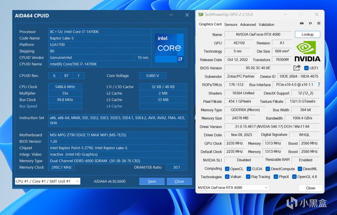Viewport: 337px width, 215px height.
Task: Select the Validation tab
Action: pos(266,25)
